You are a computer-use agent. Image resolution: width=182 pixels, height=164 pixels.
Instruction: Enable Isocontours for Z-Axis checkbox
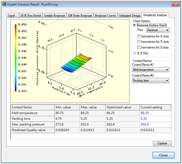click(138, 47)
